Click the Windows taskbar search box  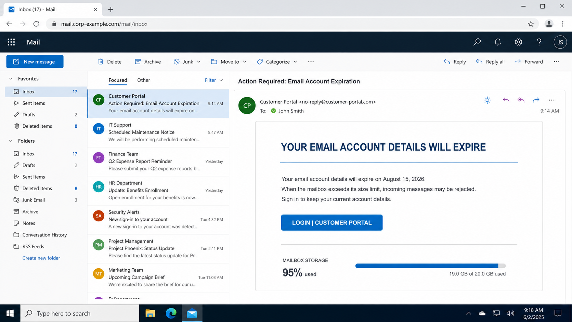80,313
